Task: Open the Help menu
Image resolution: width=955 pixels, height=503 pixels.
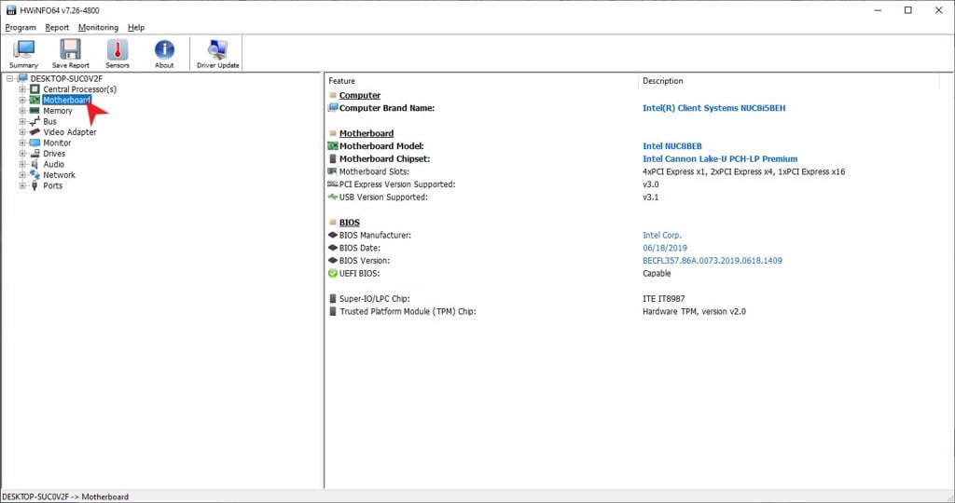Action: click(136, 27)
